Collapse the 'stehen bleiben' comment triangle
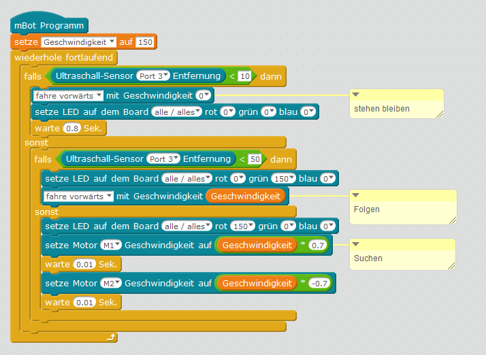The width and height of the screenshot is (486, 355). (355, 95)
